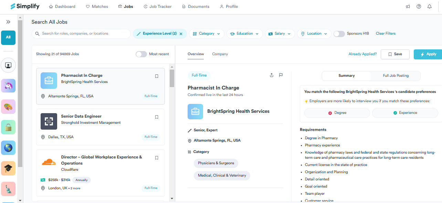Open the Profile menu item
442x203 pixels.
pyautogui.click(x=229, y=7)
